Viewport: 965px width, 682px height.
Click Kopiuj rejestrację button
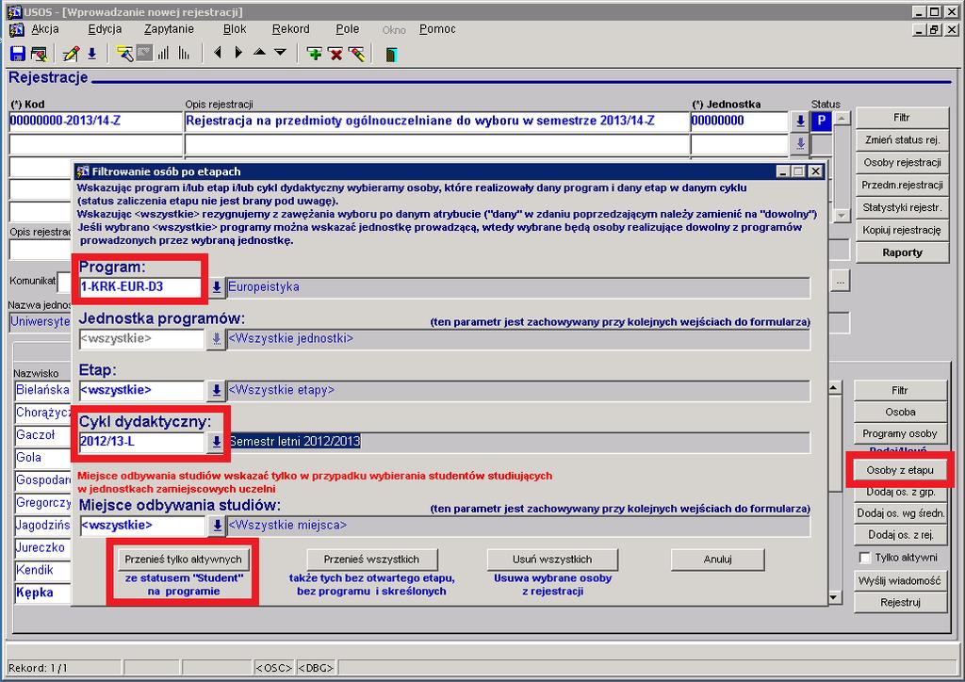click(x=902, y=231)
